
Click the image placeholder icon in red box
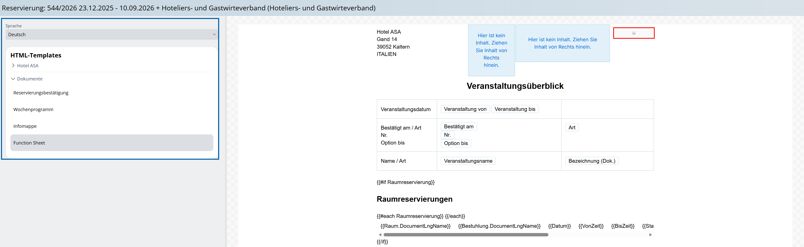point(634,33)
